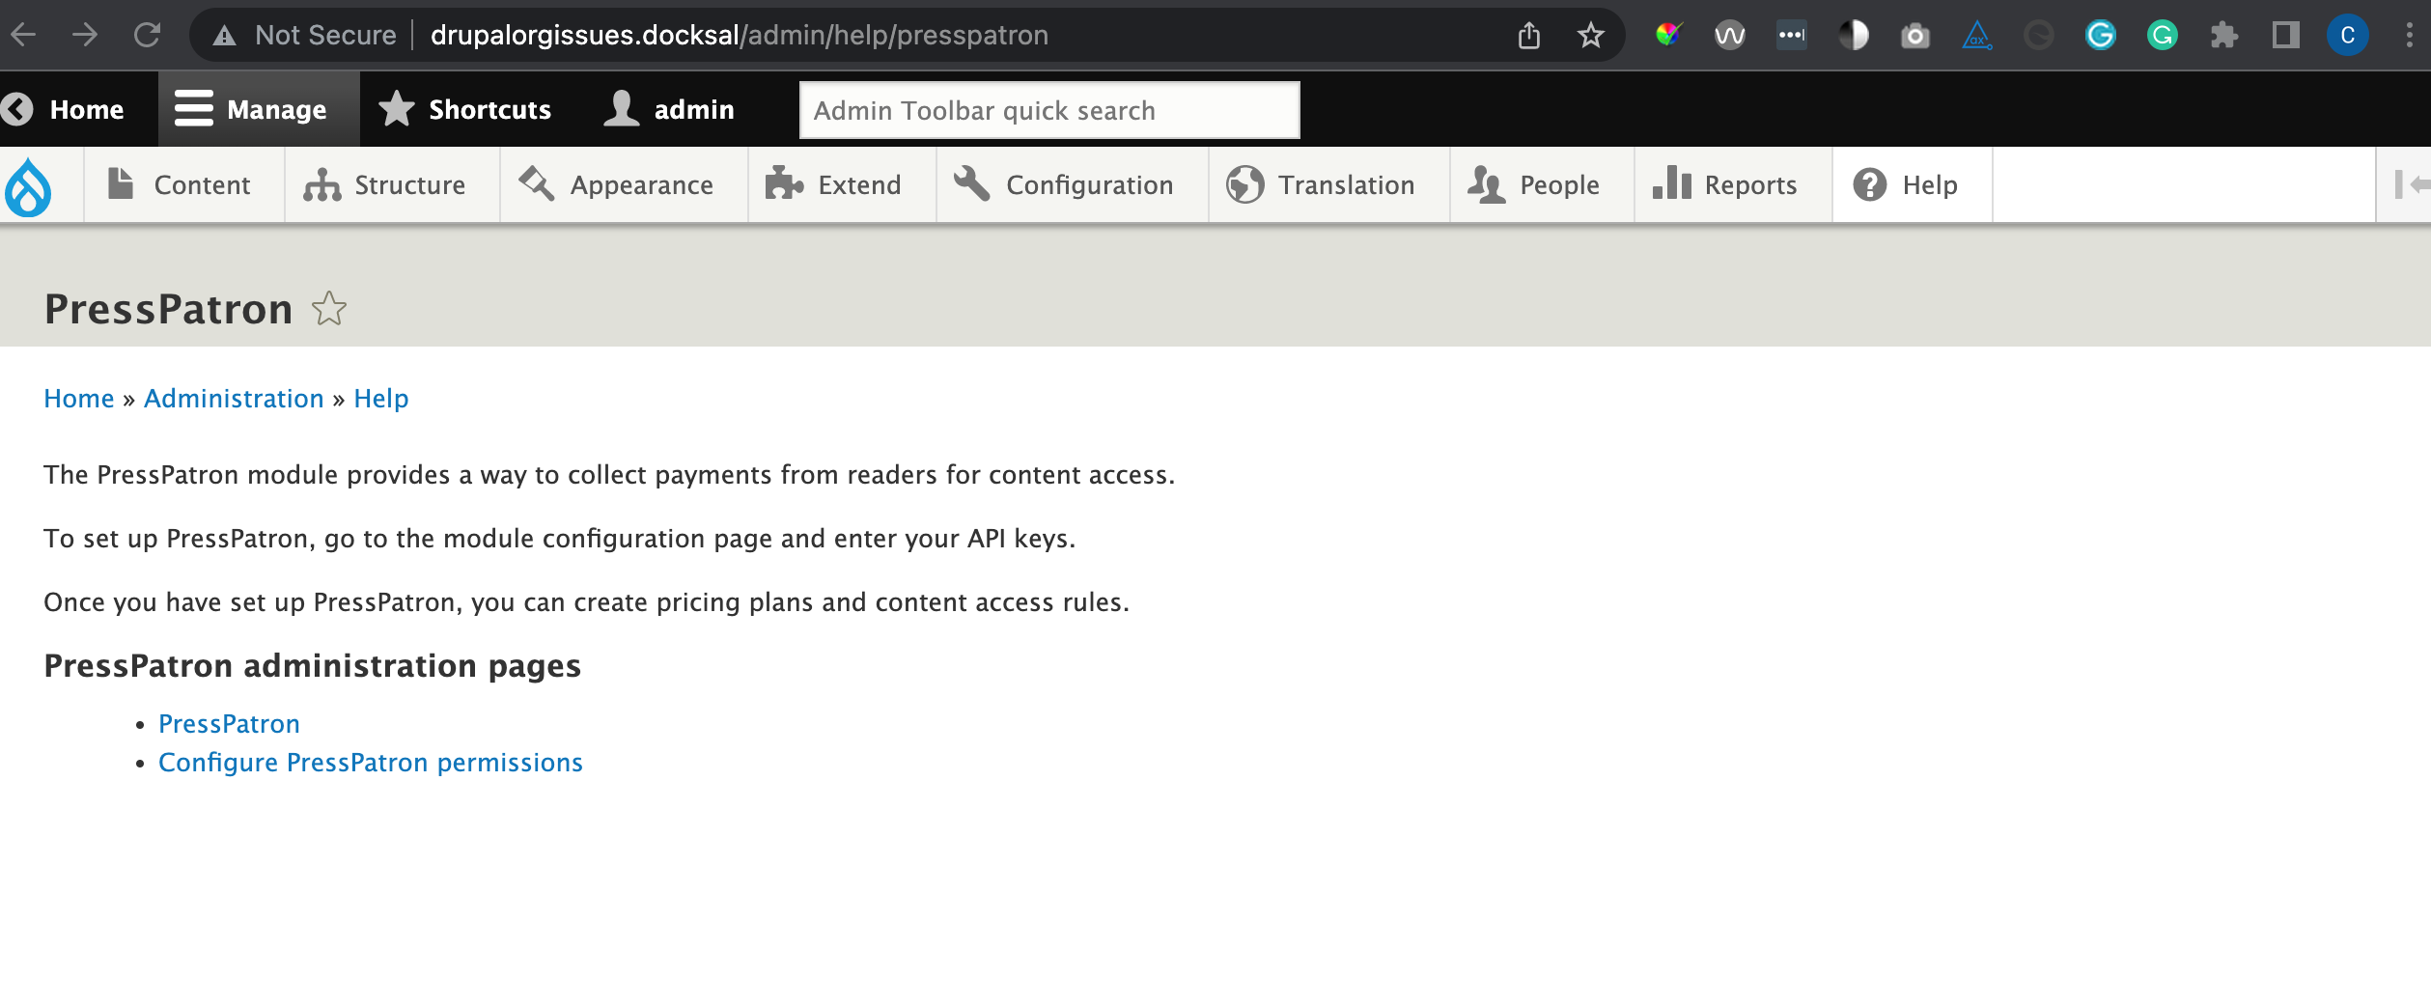Open Reports via the bar-chart icon
The image size is (2431, 1004).
tap(1672, 184)
